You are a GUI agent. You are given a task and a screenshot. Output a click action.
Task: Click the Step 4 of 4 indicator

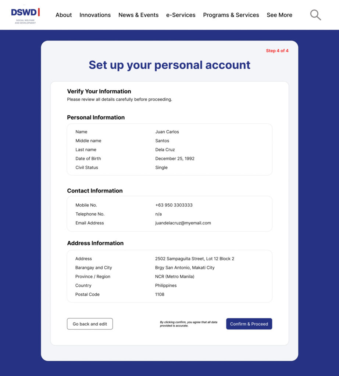point(277,51)
